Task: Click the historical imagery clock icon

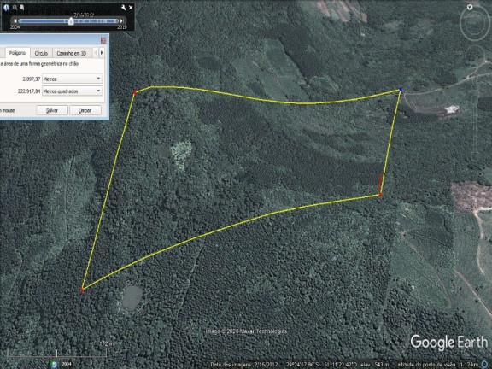Action: [x=6, y=8]
